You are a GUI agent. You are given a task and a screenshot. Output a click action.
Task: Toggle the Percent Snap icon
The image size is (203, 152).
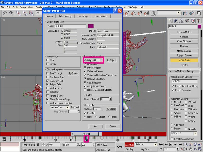click(140, 13)
